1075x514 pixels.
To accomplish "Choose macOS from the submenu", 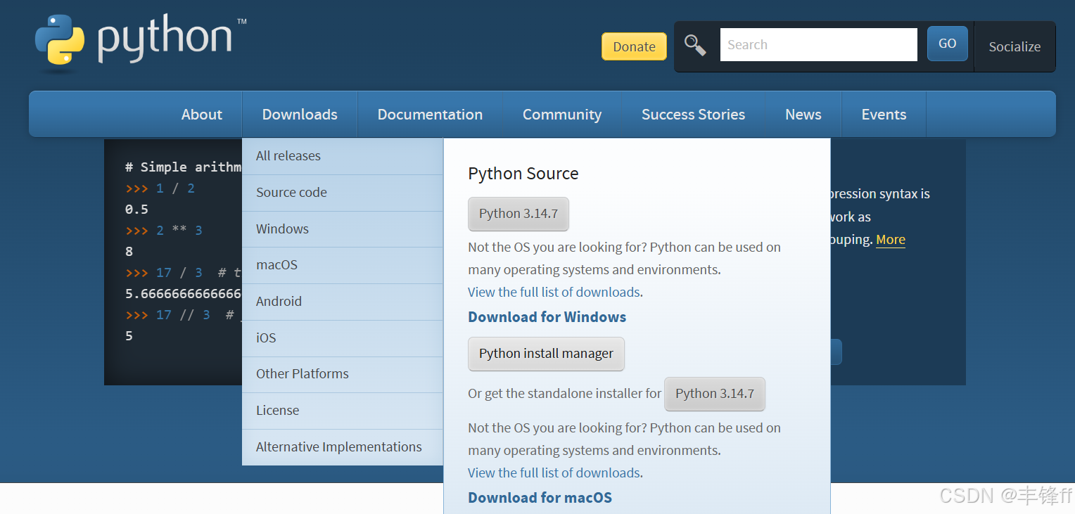I will tap(343, 265).
